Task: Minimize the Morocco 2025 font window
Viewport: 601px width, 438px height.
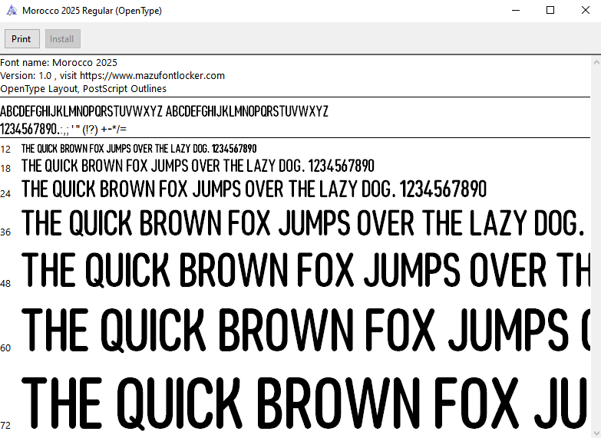Action: [515, 11]
